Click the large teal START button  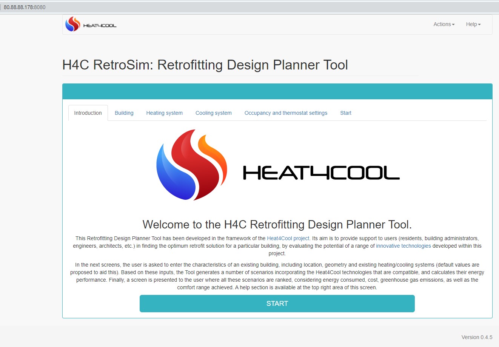pos(277,304)
